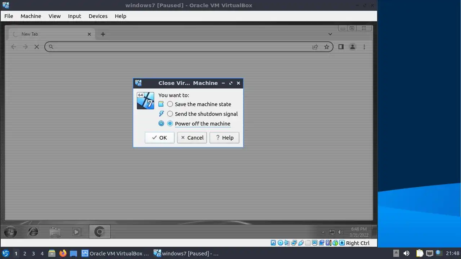Viewport: 461px width, 259px height.
Task: Switch to windows7 [Paused] taskbar entry
Action: [187, 253]
